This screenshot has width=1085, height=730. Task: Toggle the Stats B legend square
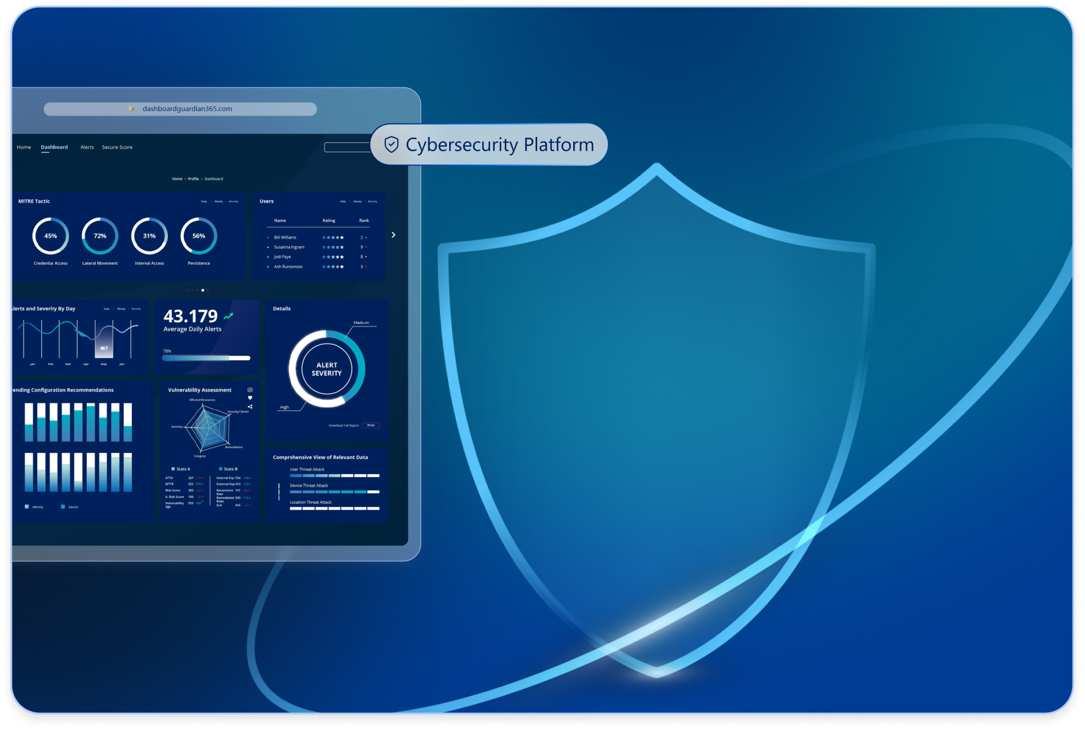click(220, 469)
